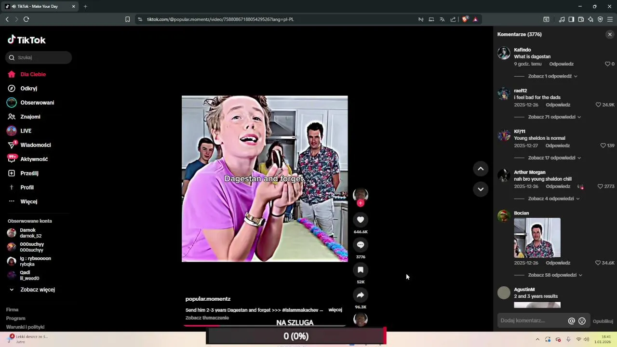Expand 17 replies under KF/11's comment
617x347 pixels.
click(x=554, y=158)
